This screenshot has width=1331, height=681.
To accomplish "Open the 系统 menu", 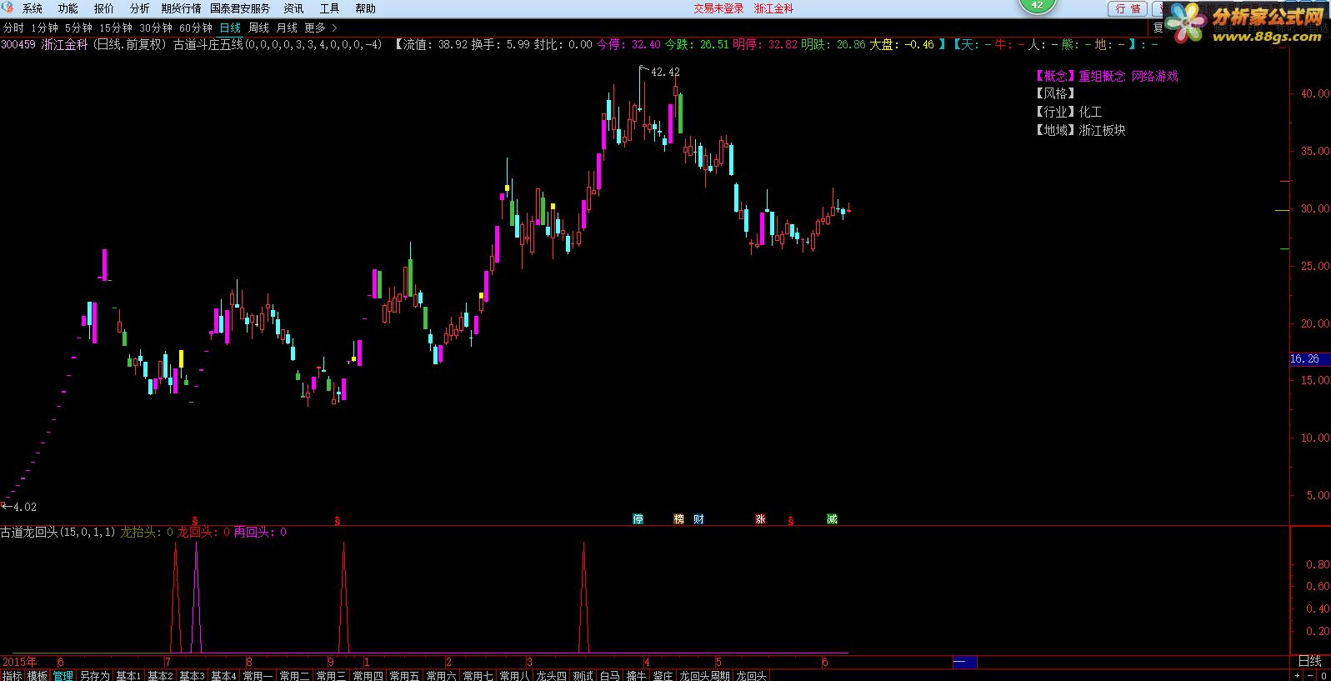I will pyautogui.click(x=32, y=8).
